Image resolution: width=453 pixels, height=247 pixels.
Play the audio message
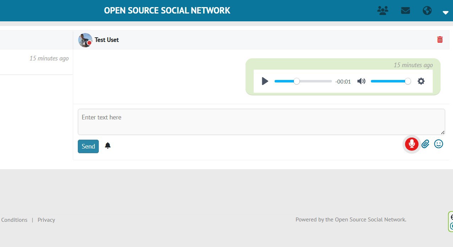265,81
